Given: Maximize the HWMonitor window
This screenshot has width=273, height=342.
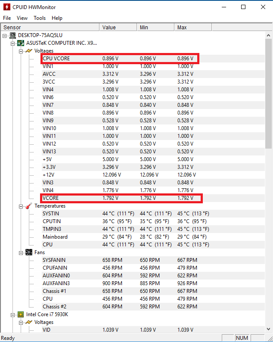Looking at the screenshot, I should (243, 7).
